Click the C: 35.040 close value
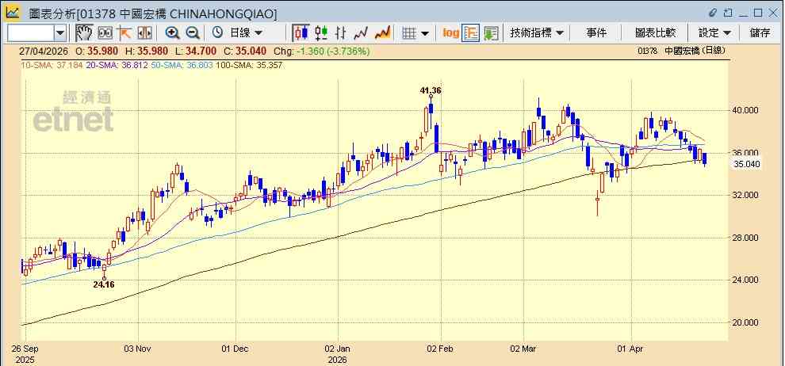785x366 pixels. (247, 51)
